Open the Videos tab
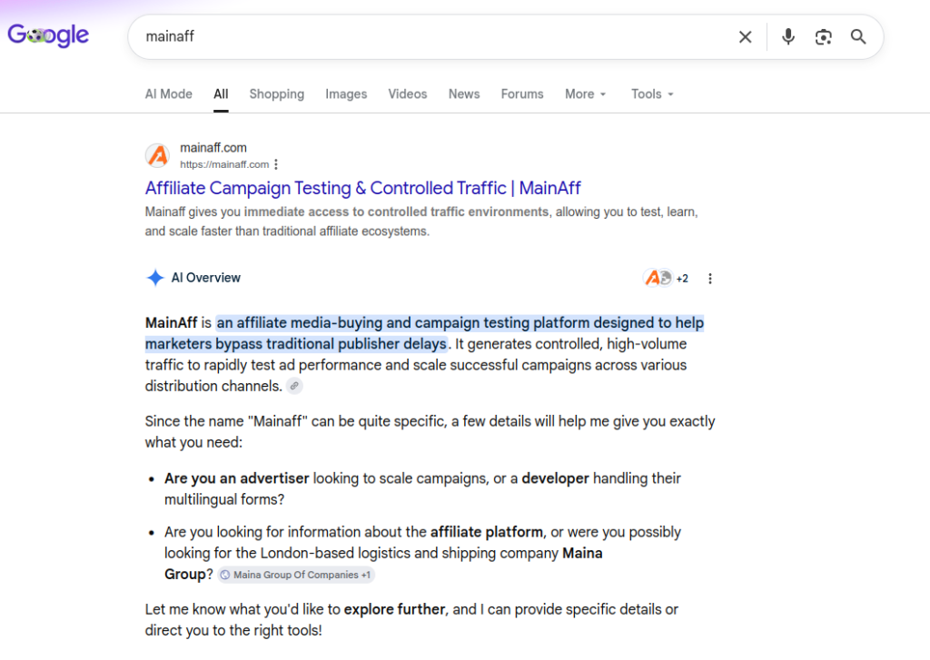The image size is (930, 660). 408,94
